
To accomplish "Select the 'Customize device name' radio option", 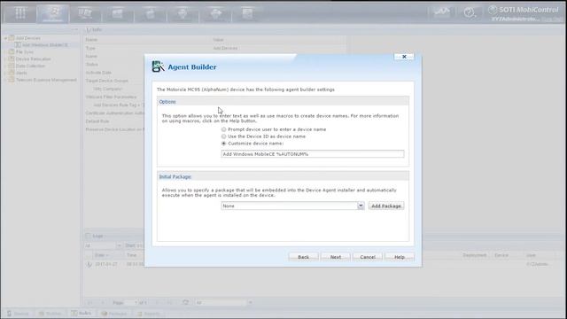I will (x=224, y=144).
